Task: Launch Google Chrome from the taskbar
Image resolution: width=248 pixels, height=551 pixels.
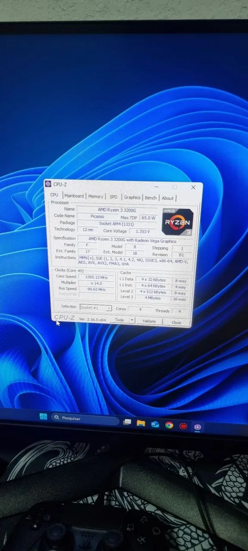Action: click(x=169, y=425)
